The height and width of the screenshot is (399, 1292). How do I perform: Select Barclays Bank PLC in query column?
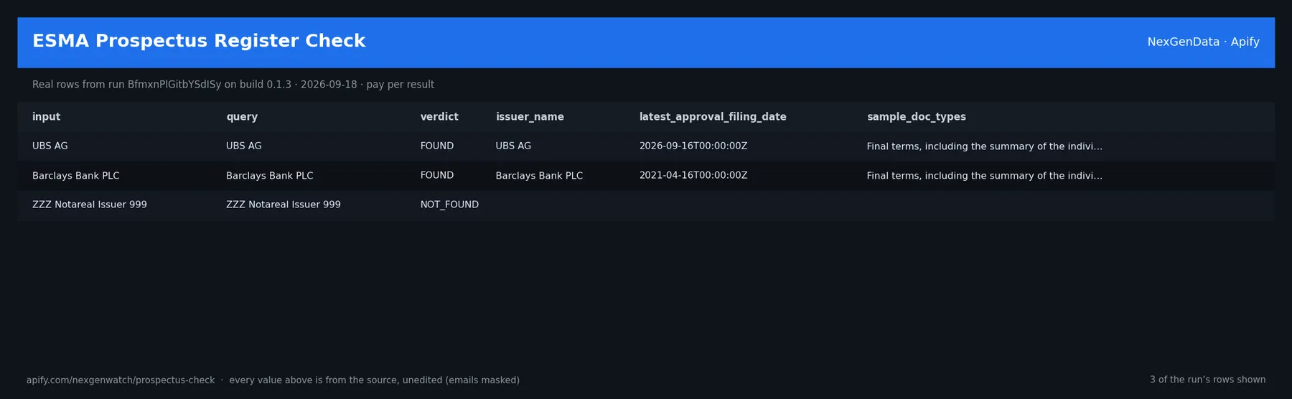(x=270, y=176)
